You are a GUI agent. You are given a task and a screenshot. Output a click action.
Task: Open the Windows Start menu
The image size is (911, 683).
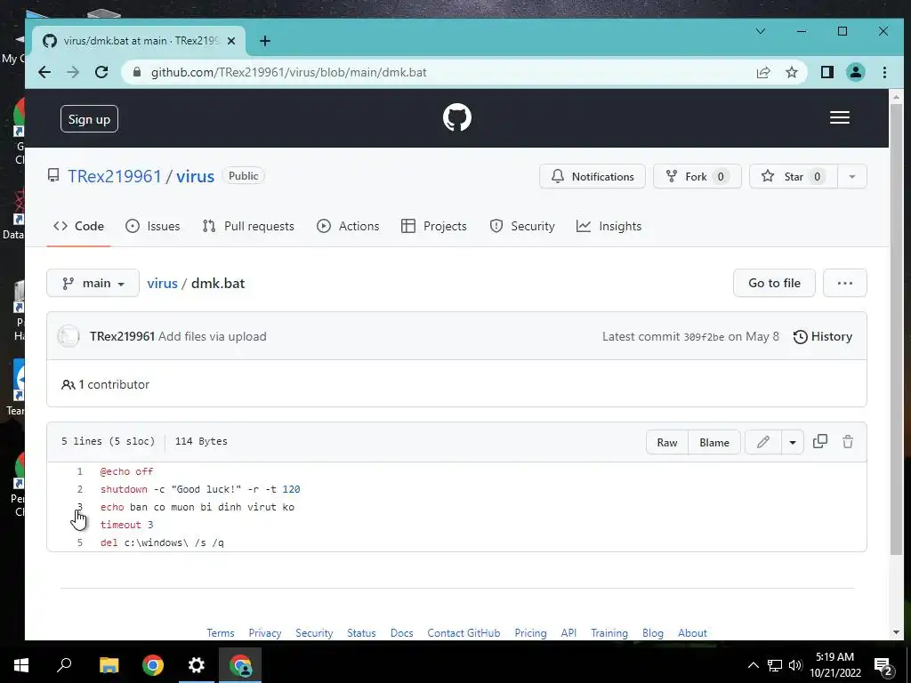coord(21,665)
